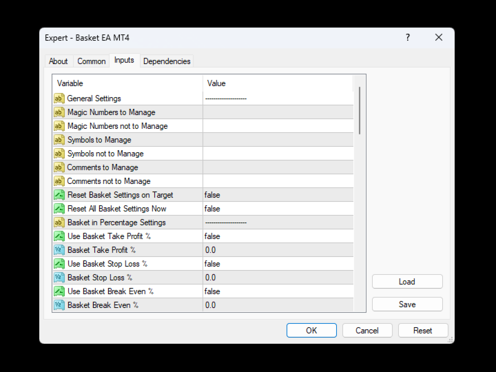Image resolution: width=496 pixels, height=372 pixels.
Task: Click the boolean icon for Reset Basket Settings on Target
Action: point(59,195)
